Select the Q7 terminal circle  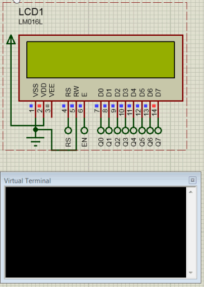point(158,130)
